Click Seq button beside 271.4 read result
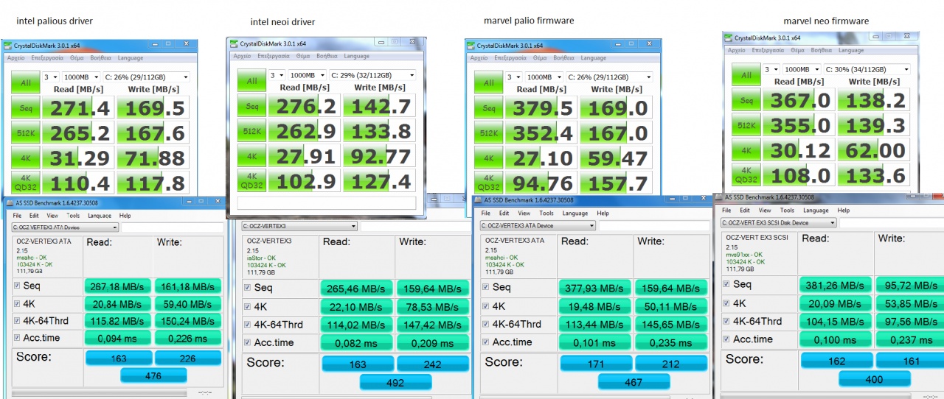Viewport: 944px width, 399px height. (26, 107)
